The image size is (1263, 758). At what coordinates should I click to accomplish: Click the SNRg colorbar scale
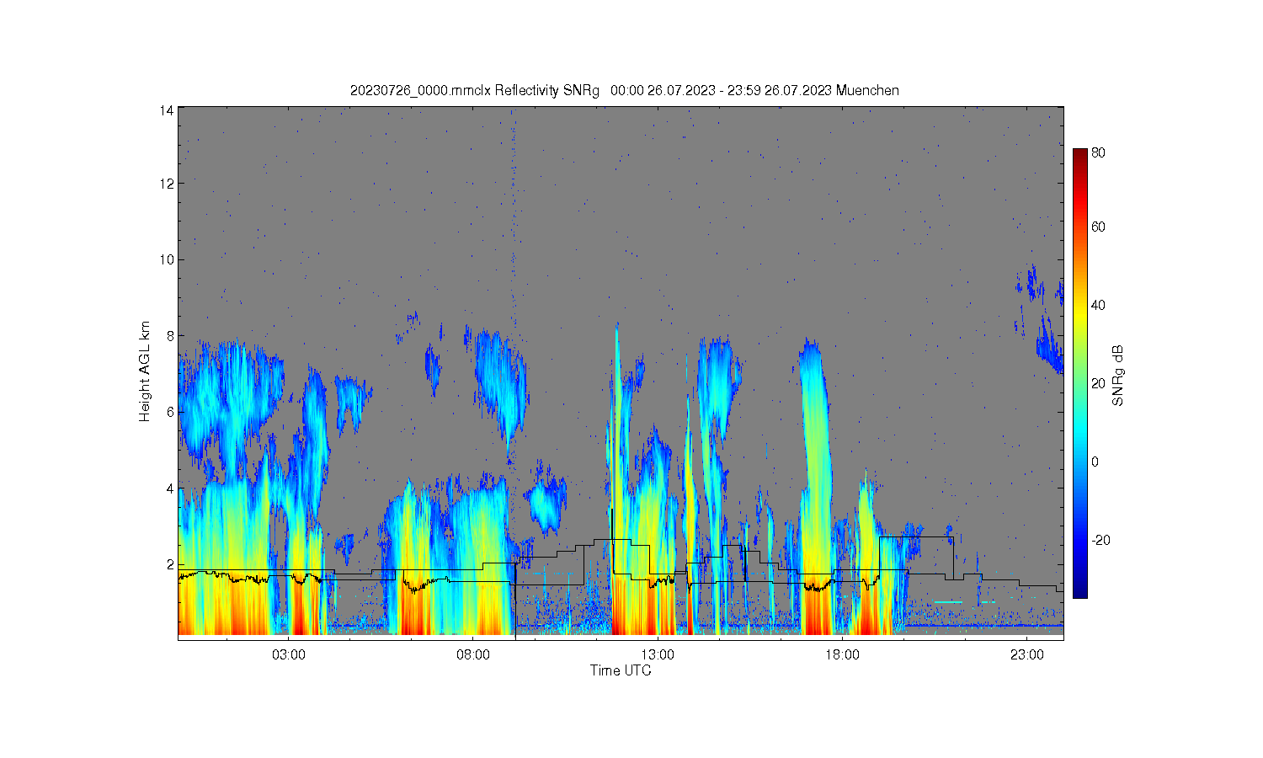tap(1079, 373)
